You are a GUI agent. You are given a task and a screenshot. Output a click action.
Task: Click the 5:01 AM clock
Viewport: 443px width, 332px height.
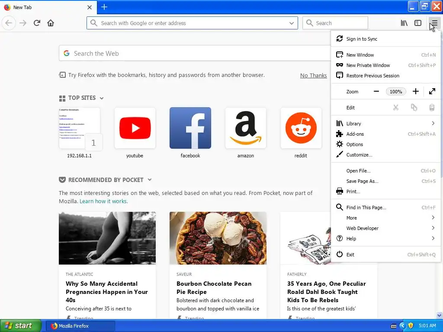pyautogui.click(x=427, y=326)
